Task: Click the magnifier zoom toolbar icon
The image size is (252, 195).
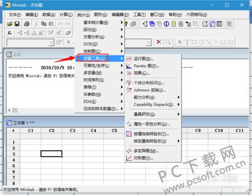Action: click(168, 42)
